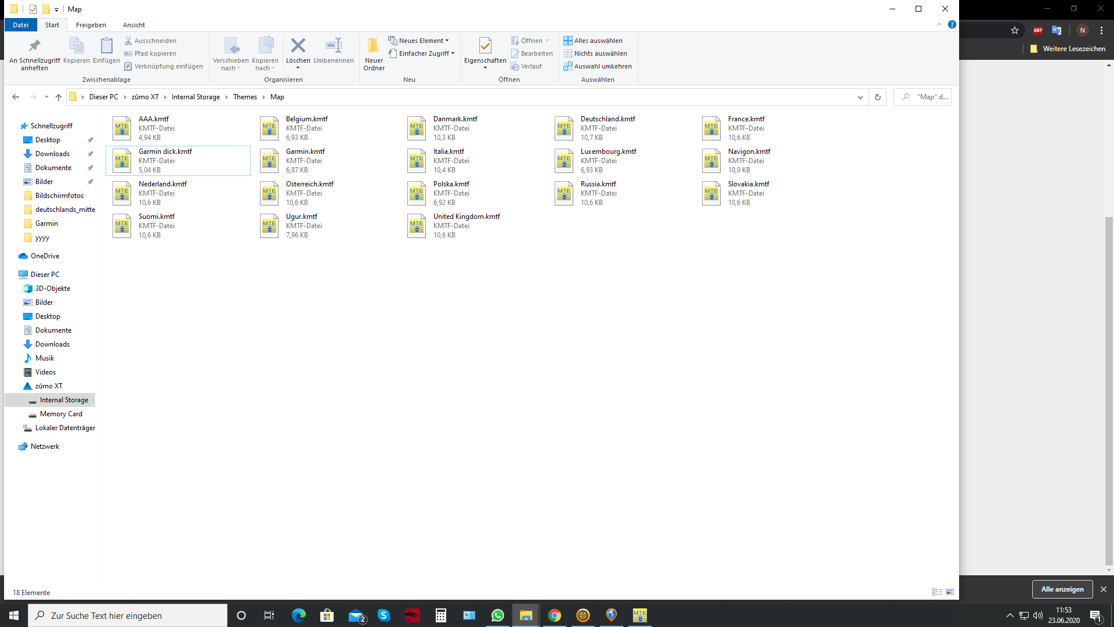Open the Datei menu tab
The image size is (1114, 627).
click(x=21, y=25)
